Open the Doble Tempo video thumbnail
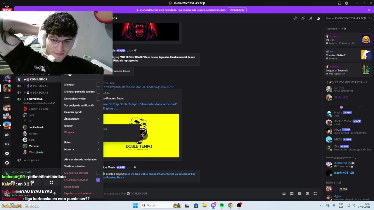The height and width of the screenshot is (210, 374). [x=141, y=135]
